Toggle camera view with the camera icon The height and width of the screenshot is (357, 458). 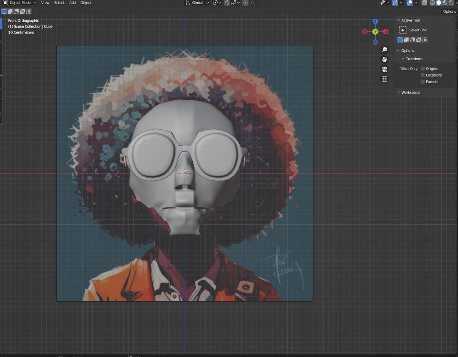coord(384,69)
